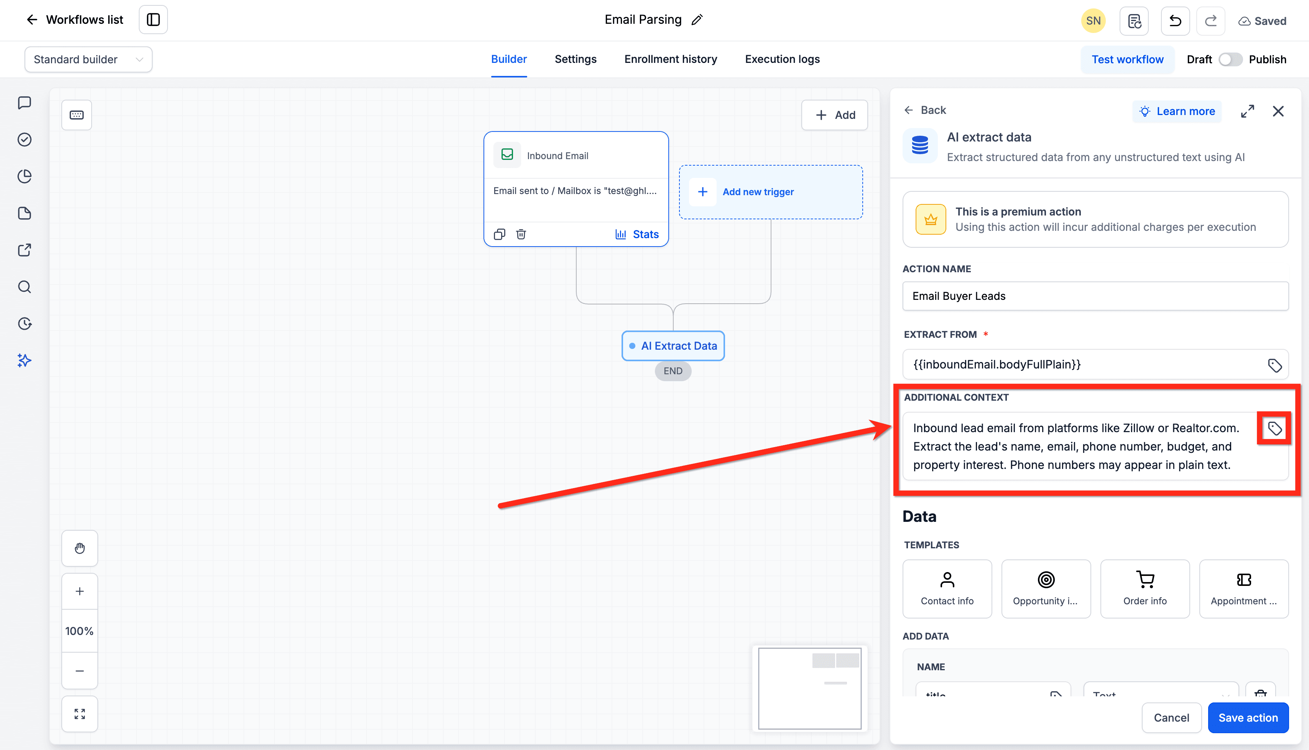1309x750 pixels.
Task: Open pie chart sidebar icon
Action: click(24, 176)
